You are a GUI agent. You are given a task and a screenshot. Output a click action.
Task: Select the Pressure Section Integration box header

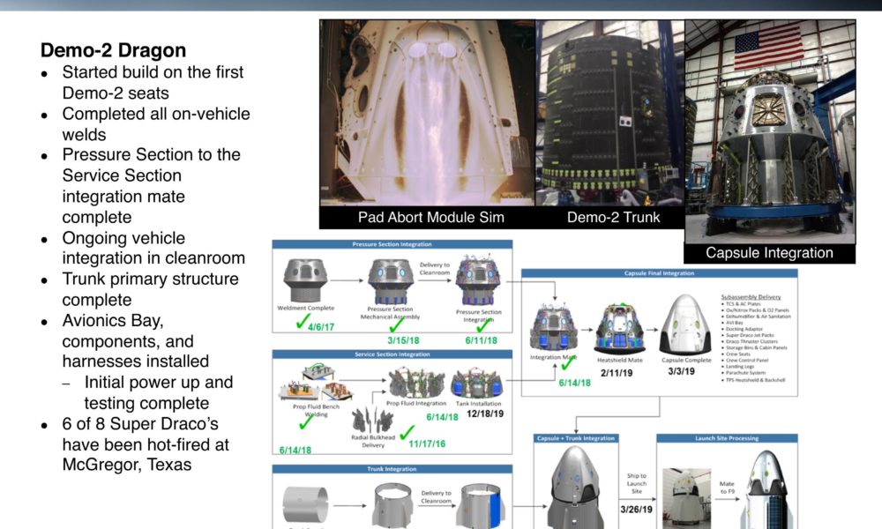point(392,244)
